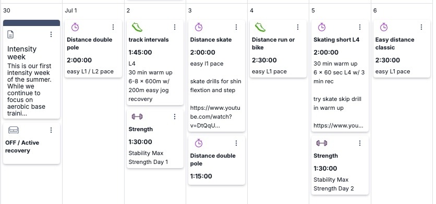Click the couch icon on OFF / Active recovery

pyautogui.click(x=14, y=130)
